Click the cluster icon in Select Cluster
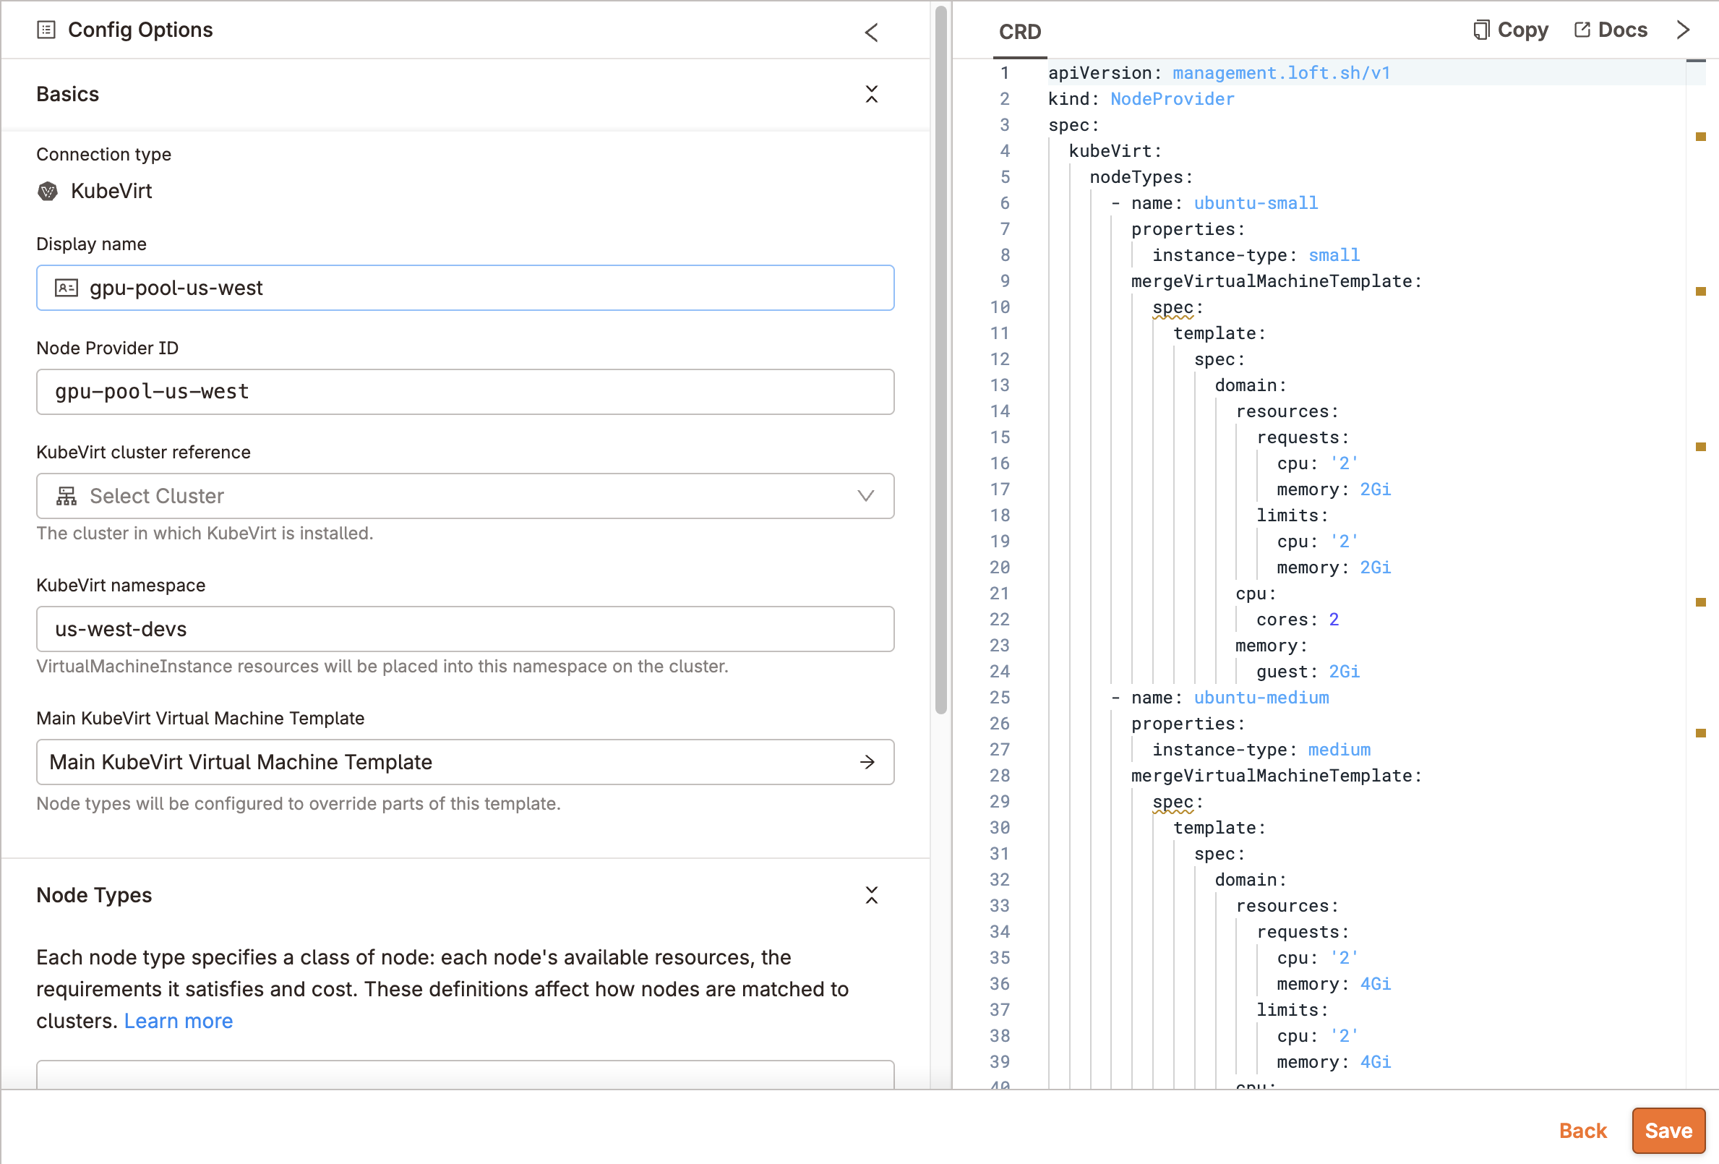 point(67,496)
